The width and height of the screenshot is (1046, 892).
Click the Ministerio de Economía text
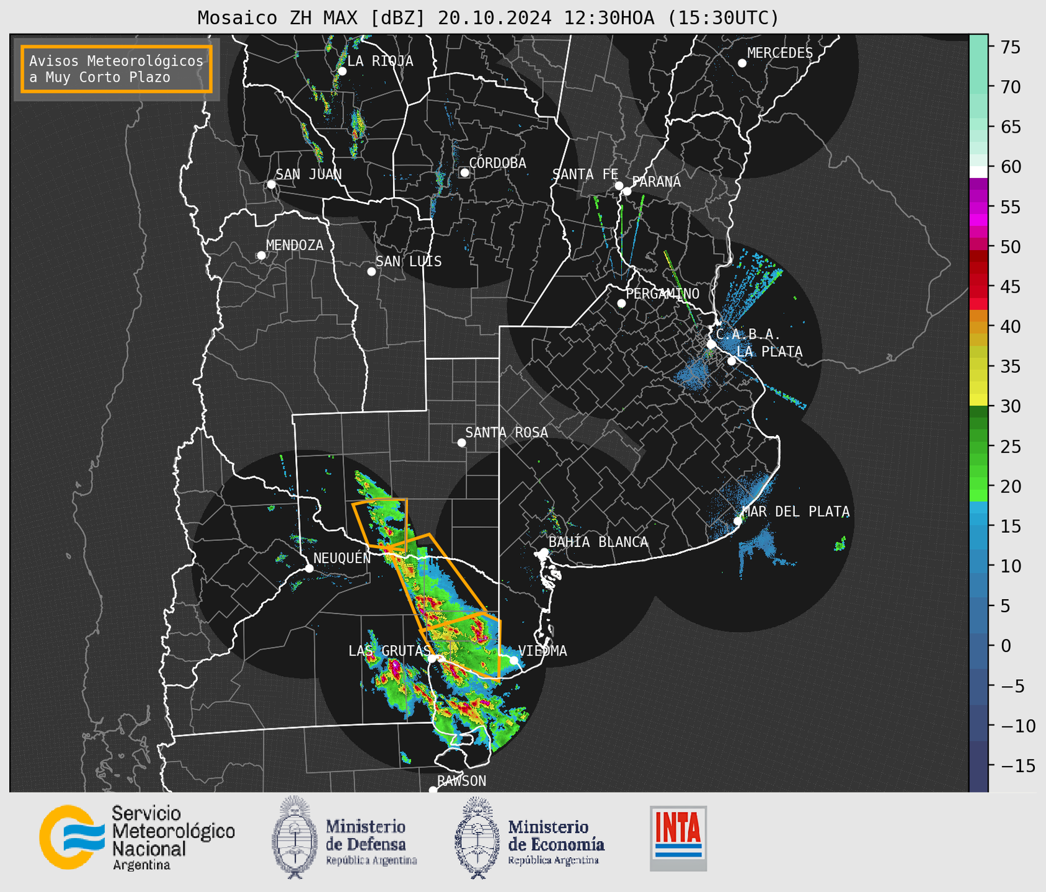[556, 842]
